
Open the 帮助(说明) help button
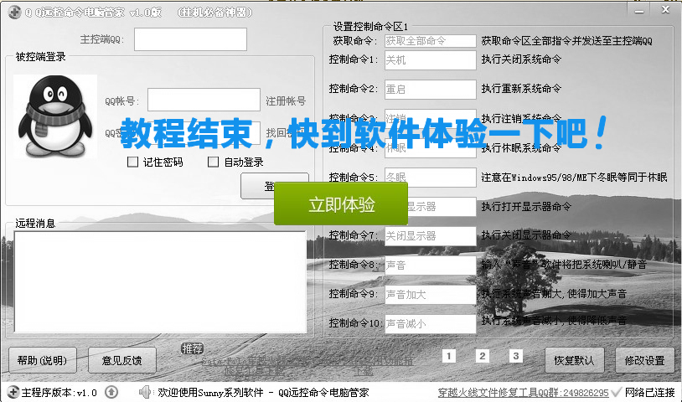pos(42,360)
